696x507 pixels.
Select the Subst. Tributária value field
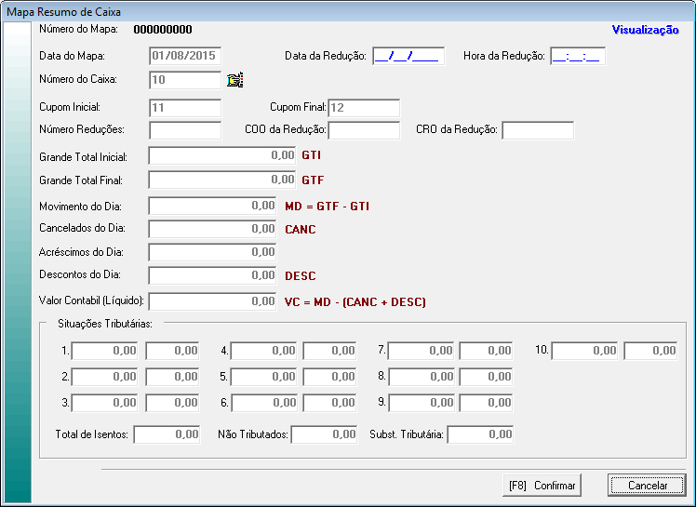[480, 434]
